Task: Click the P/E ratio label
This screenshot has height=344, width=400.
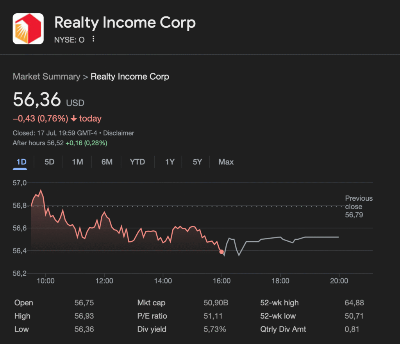Action: click(x=152, y=316)
